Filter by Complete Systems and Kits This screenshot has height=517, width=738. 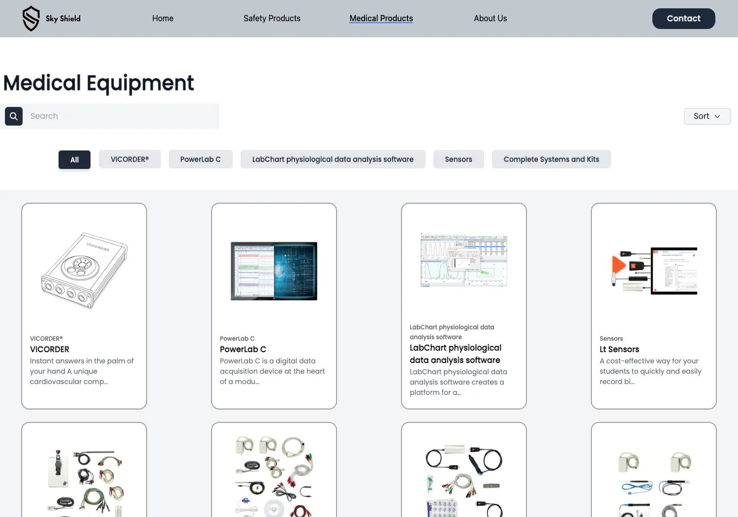pyautogui.click(x=552, y=160)
